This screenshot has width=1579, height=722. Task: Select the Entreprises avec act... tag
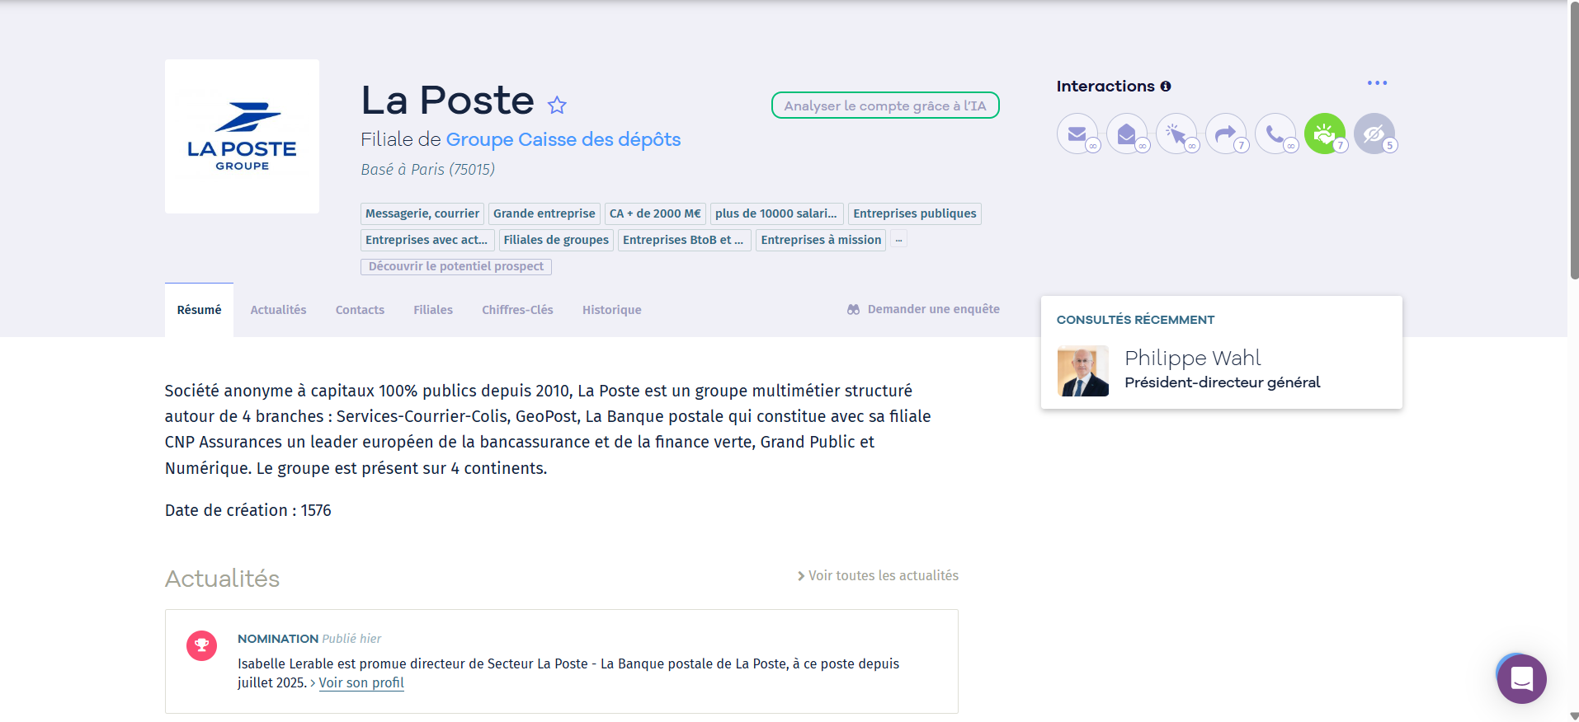(427, 240)
